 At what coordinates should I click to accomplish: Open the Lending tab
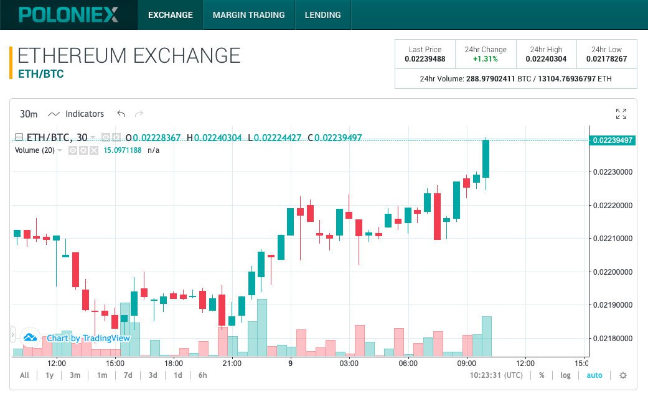click(323, 15)
